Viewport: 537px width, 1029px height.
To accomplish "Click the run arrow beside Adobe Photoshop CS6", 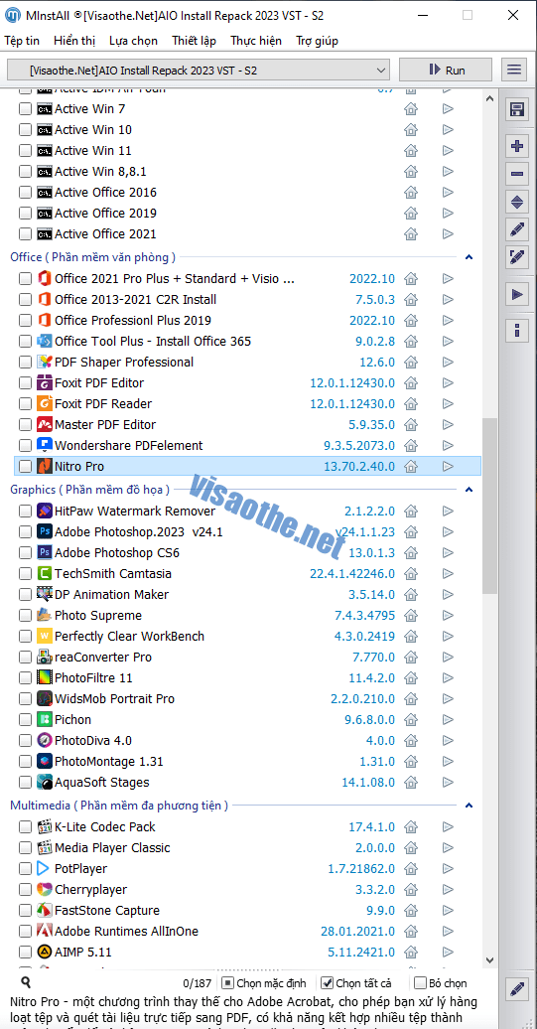I will [448, 552].
